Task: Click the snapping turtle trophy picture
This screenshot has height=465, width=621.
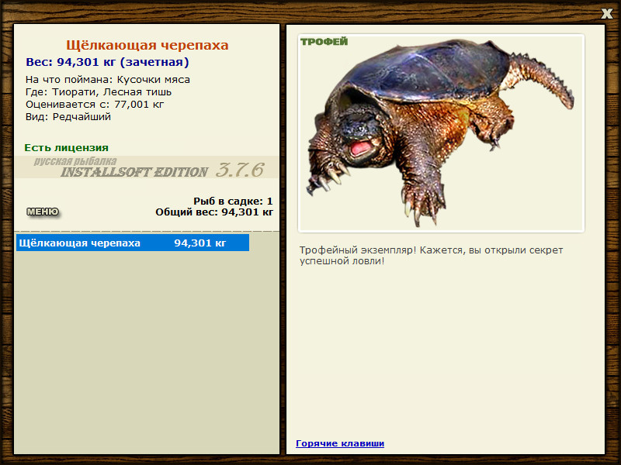Action: click(441, 133)
